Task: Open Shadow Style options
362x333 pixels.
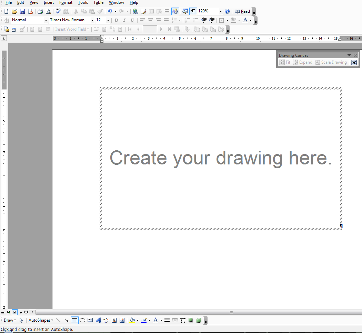Action: tap(191, 320)
